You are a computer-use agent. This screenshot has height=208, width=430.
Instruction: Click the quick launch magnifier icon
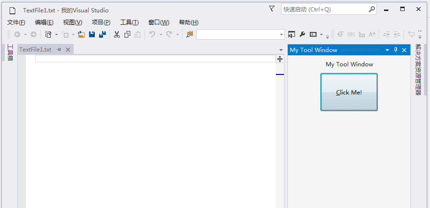[x=372, y=9]
